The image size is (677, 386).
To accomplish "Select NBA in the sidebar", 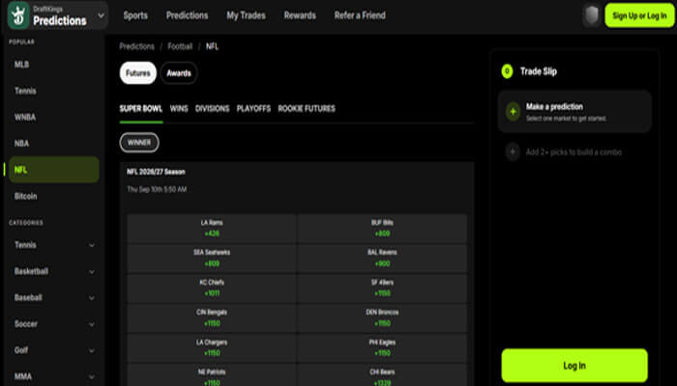I will [x=53, y=144].
